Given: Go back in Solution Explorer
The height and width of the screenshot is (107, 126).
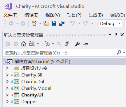Looking at the screenshot, I should (8, 44).
